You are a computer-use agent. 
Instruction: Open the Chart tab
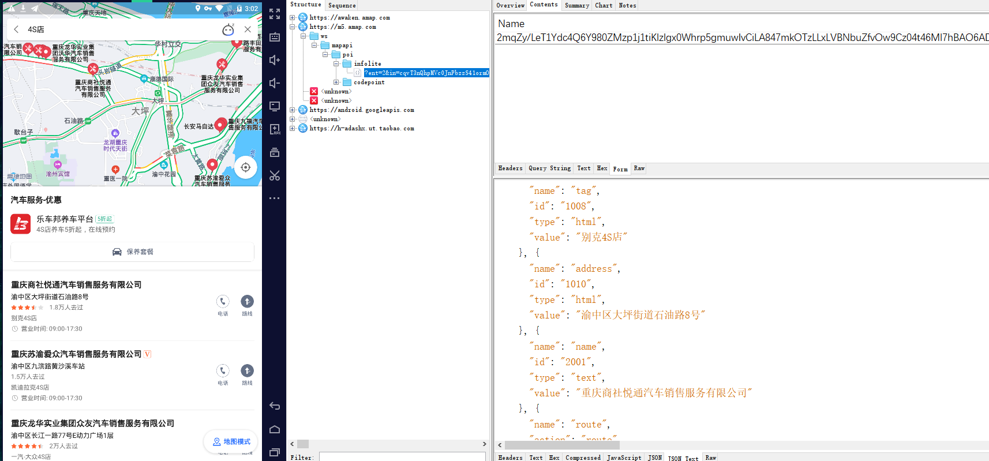tap(604, 5)
